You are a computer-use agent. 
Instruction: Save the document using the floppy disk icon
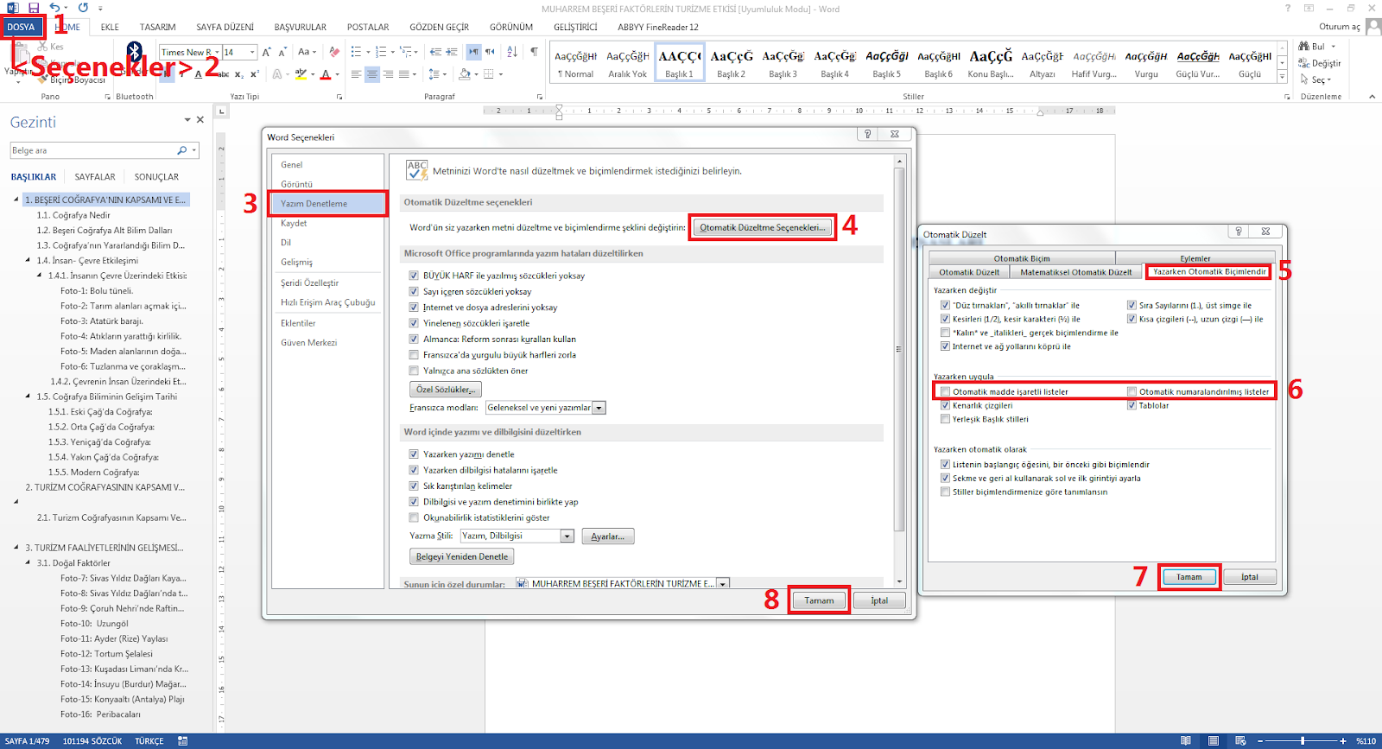click(34, 8)
